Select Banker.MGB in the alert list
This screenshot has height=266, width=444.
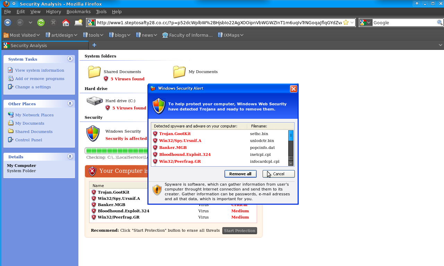(173, 148)
